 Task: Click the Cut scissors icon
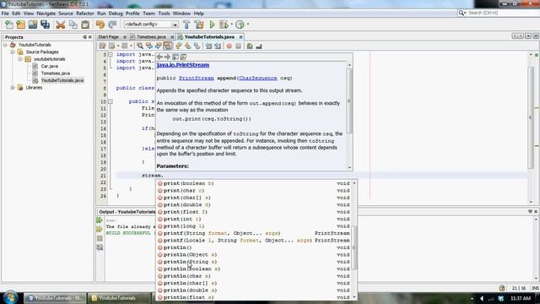[61, 24]
